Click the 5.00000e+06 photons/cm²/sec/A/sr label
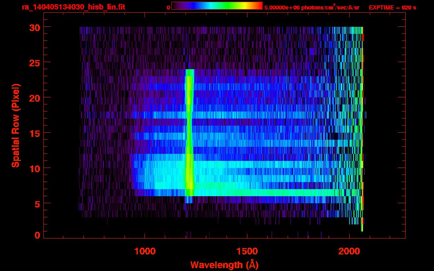This screenshot has width=434, height=271. click(x=311, y=7)
